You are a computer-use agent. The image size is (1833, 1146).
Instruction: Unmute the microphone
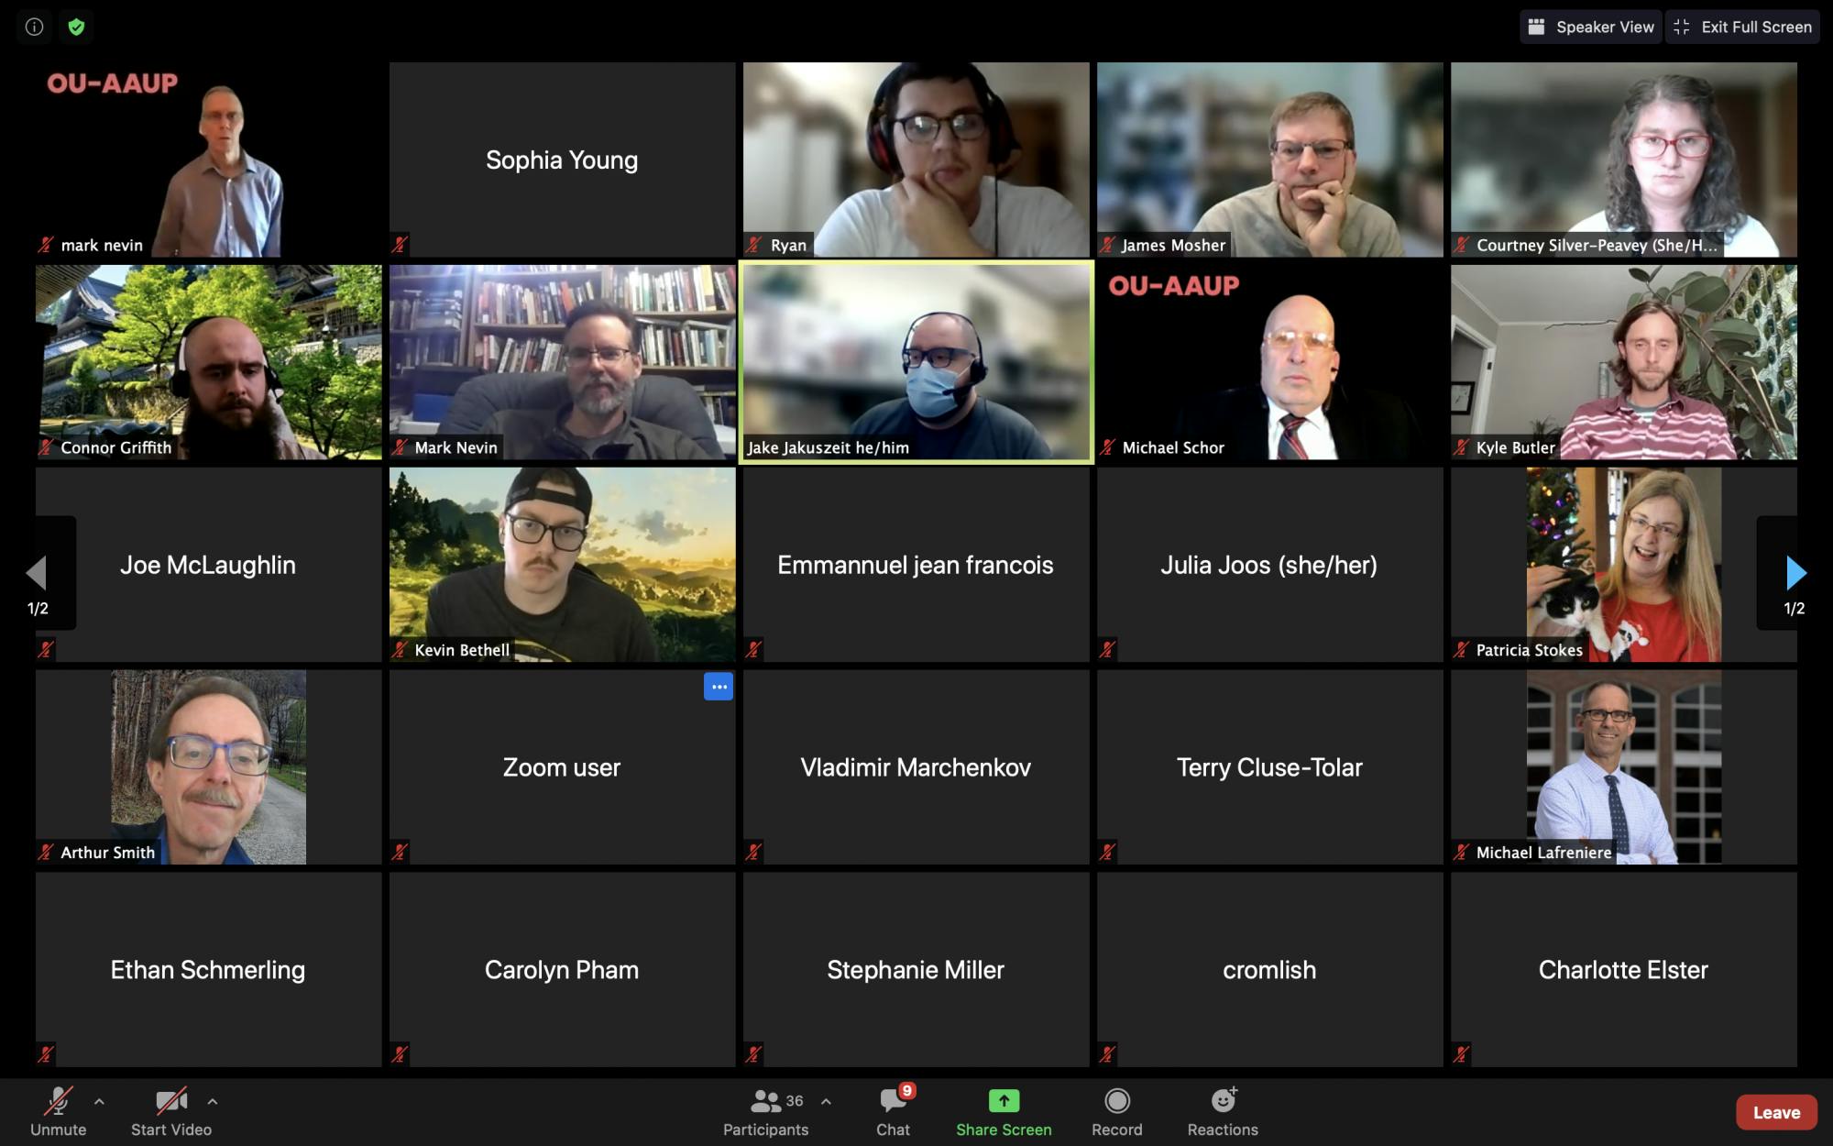58,1111
